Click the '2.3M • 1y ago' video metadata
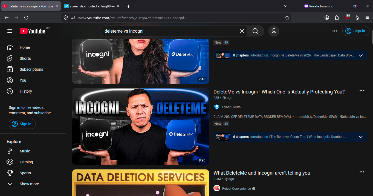Viewport: 373px width, 196px height. tap(224, 179)
